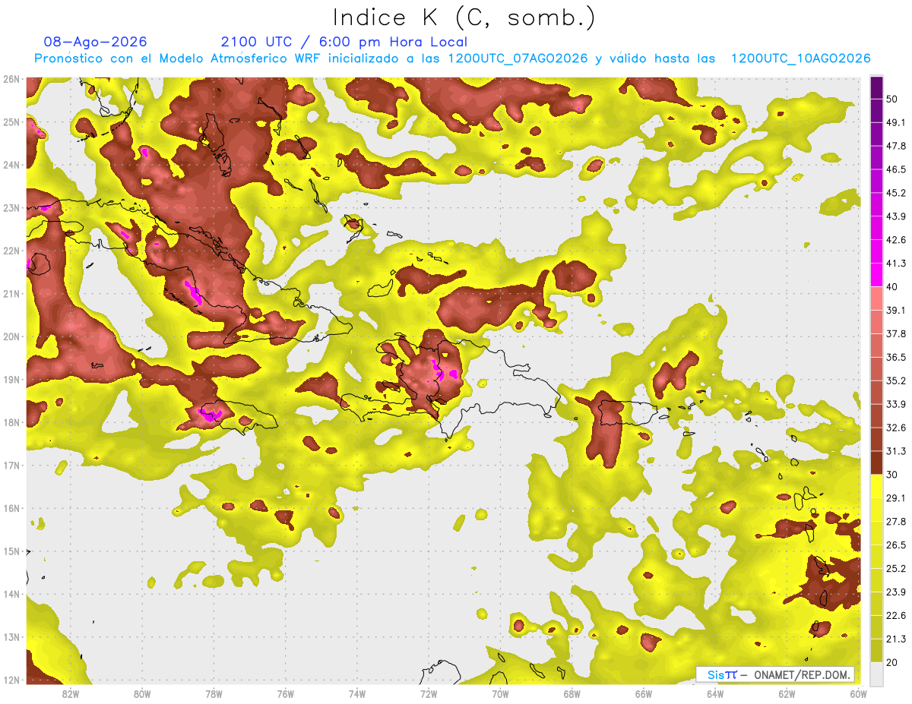The image size is (912, 704).
Task: Click the '74W' longitude axis label
Action: pos(356,693)
